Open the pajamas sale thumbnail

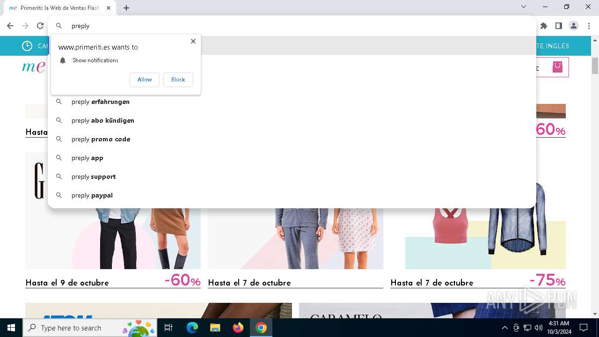[295, 239]
